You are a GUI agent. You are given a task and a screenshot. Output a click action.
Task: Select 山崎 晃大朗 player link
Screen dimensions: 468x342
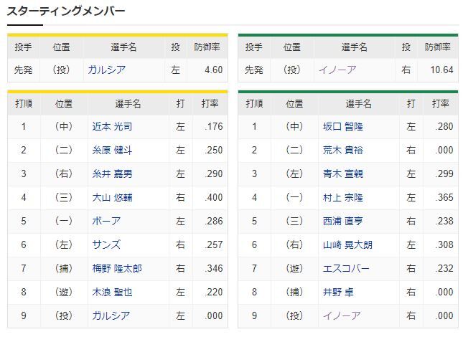click(347, 244)
